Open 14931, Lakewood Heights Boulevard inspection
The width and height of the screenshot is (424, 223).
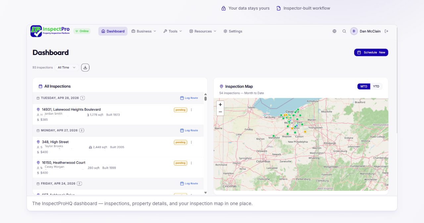coord(71,109)
